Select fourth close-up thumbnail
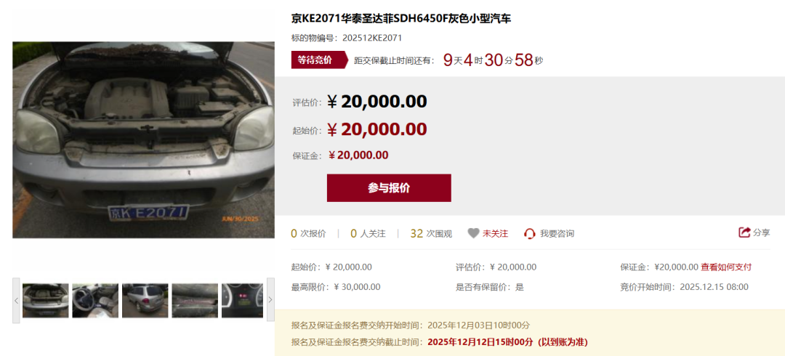 195,301
